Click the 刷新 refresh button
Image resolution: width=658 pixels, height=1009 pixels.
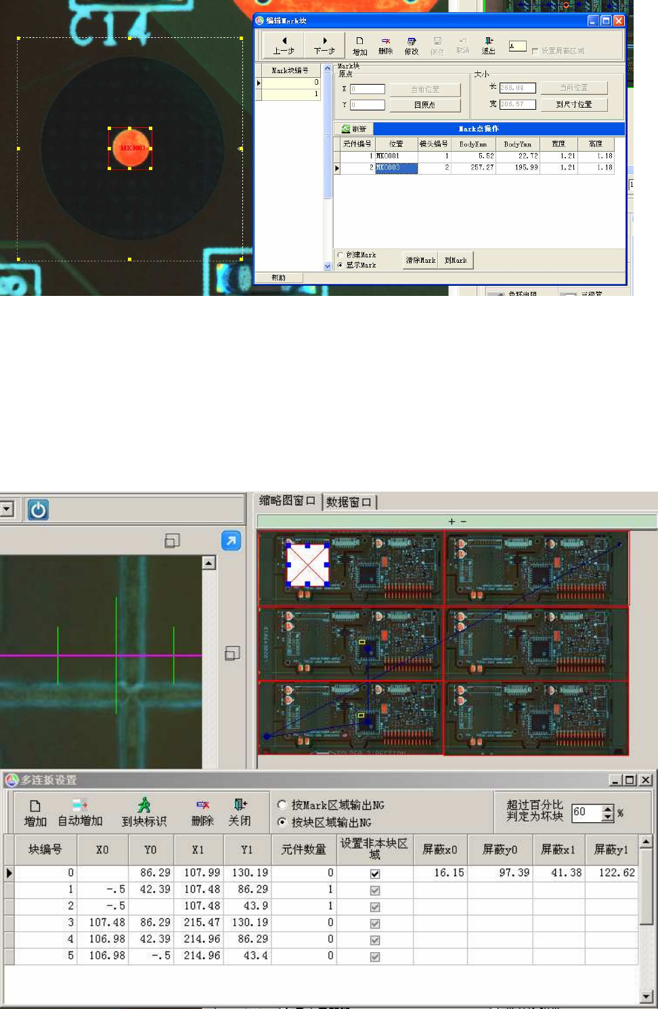354,129
